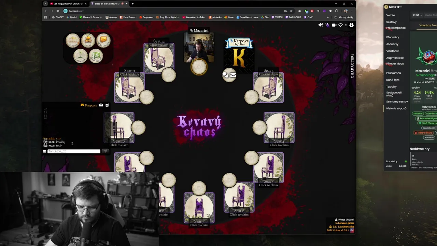The image size is (437, 246).
Task: Click the token beside Seat 3
Action: (x=252, y=97)
